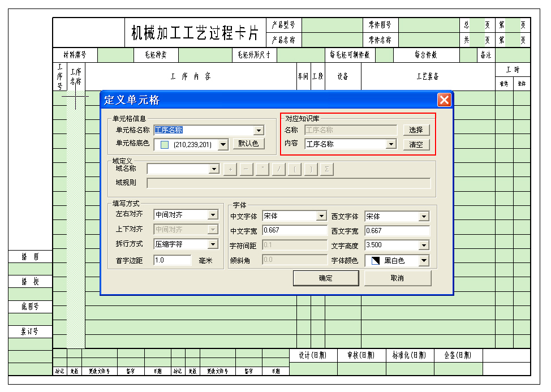551x392 pixels.
Task: Reset cell color with 默认色 button
Action: pyautogui.click(x=248, y=144)
